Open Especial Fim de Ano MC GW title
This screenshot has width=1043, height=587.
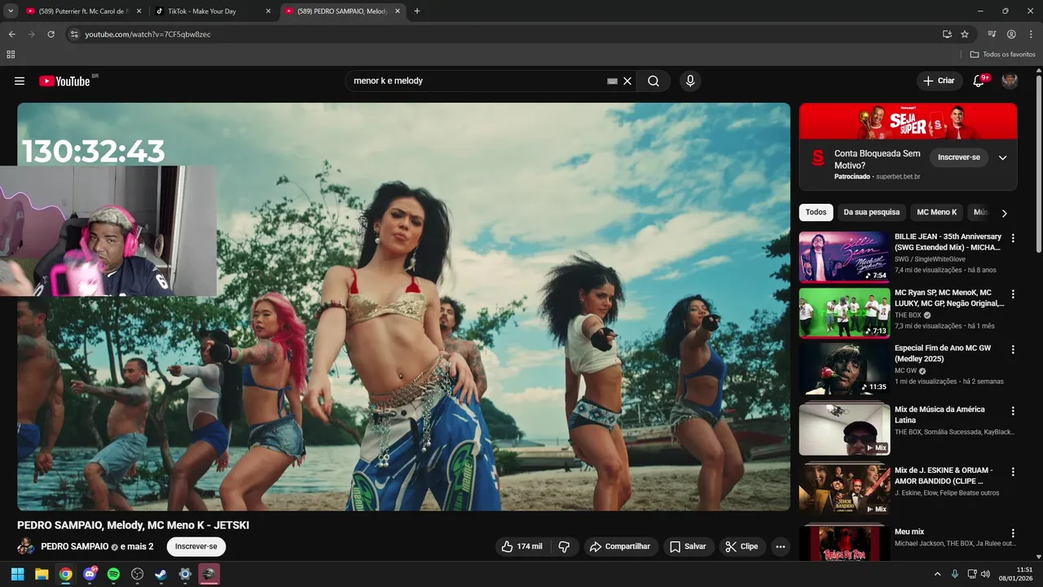943,353
